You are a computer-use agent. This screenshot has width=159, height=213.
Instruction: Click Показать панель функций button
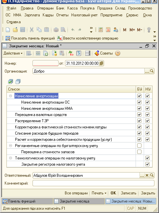[x=30, y=39]
